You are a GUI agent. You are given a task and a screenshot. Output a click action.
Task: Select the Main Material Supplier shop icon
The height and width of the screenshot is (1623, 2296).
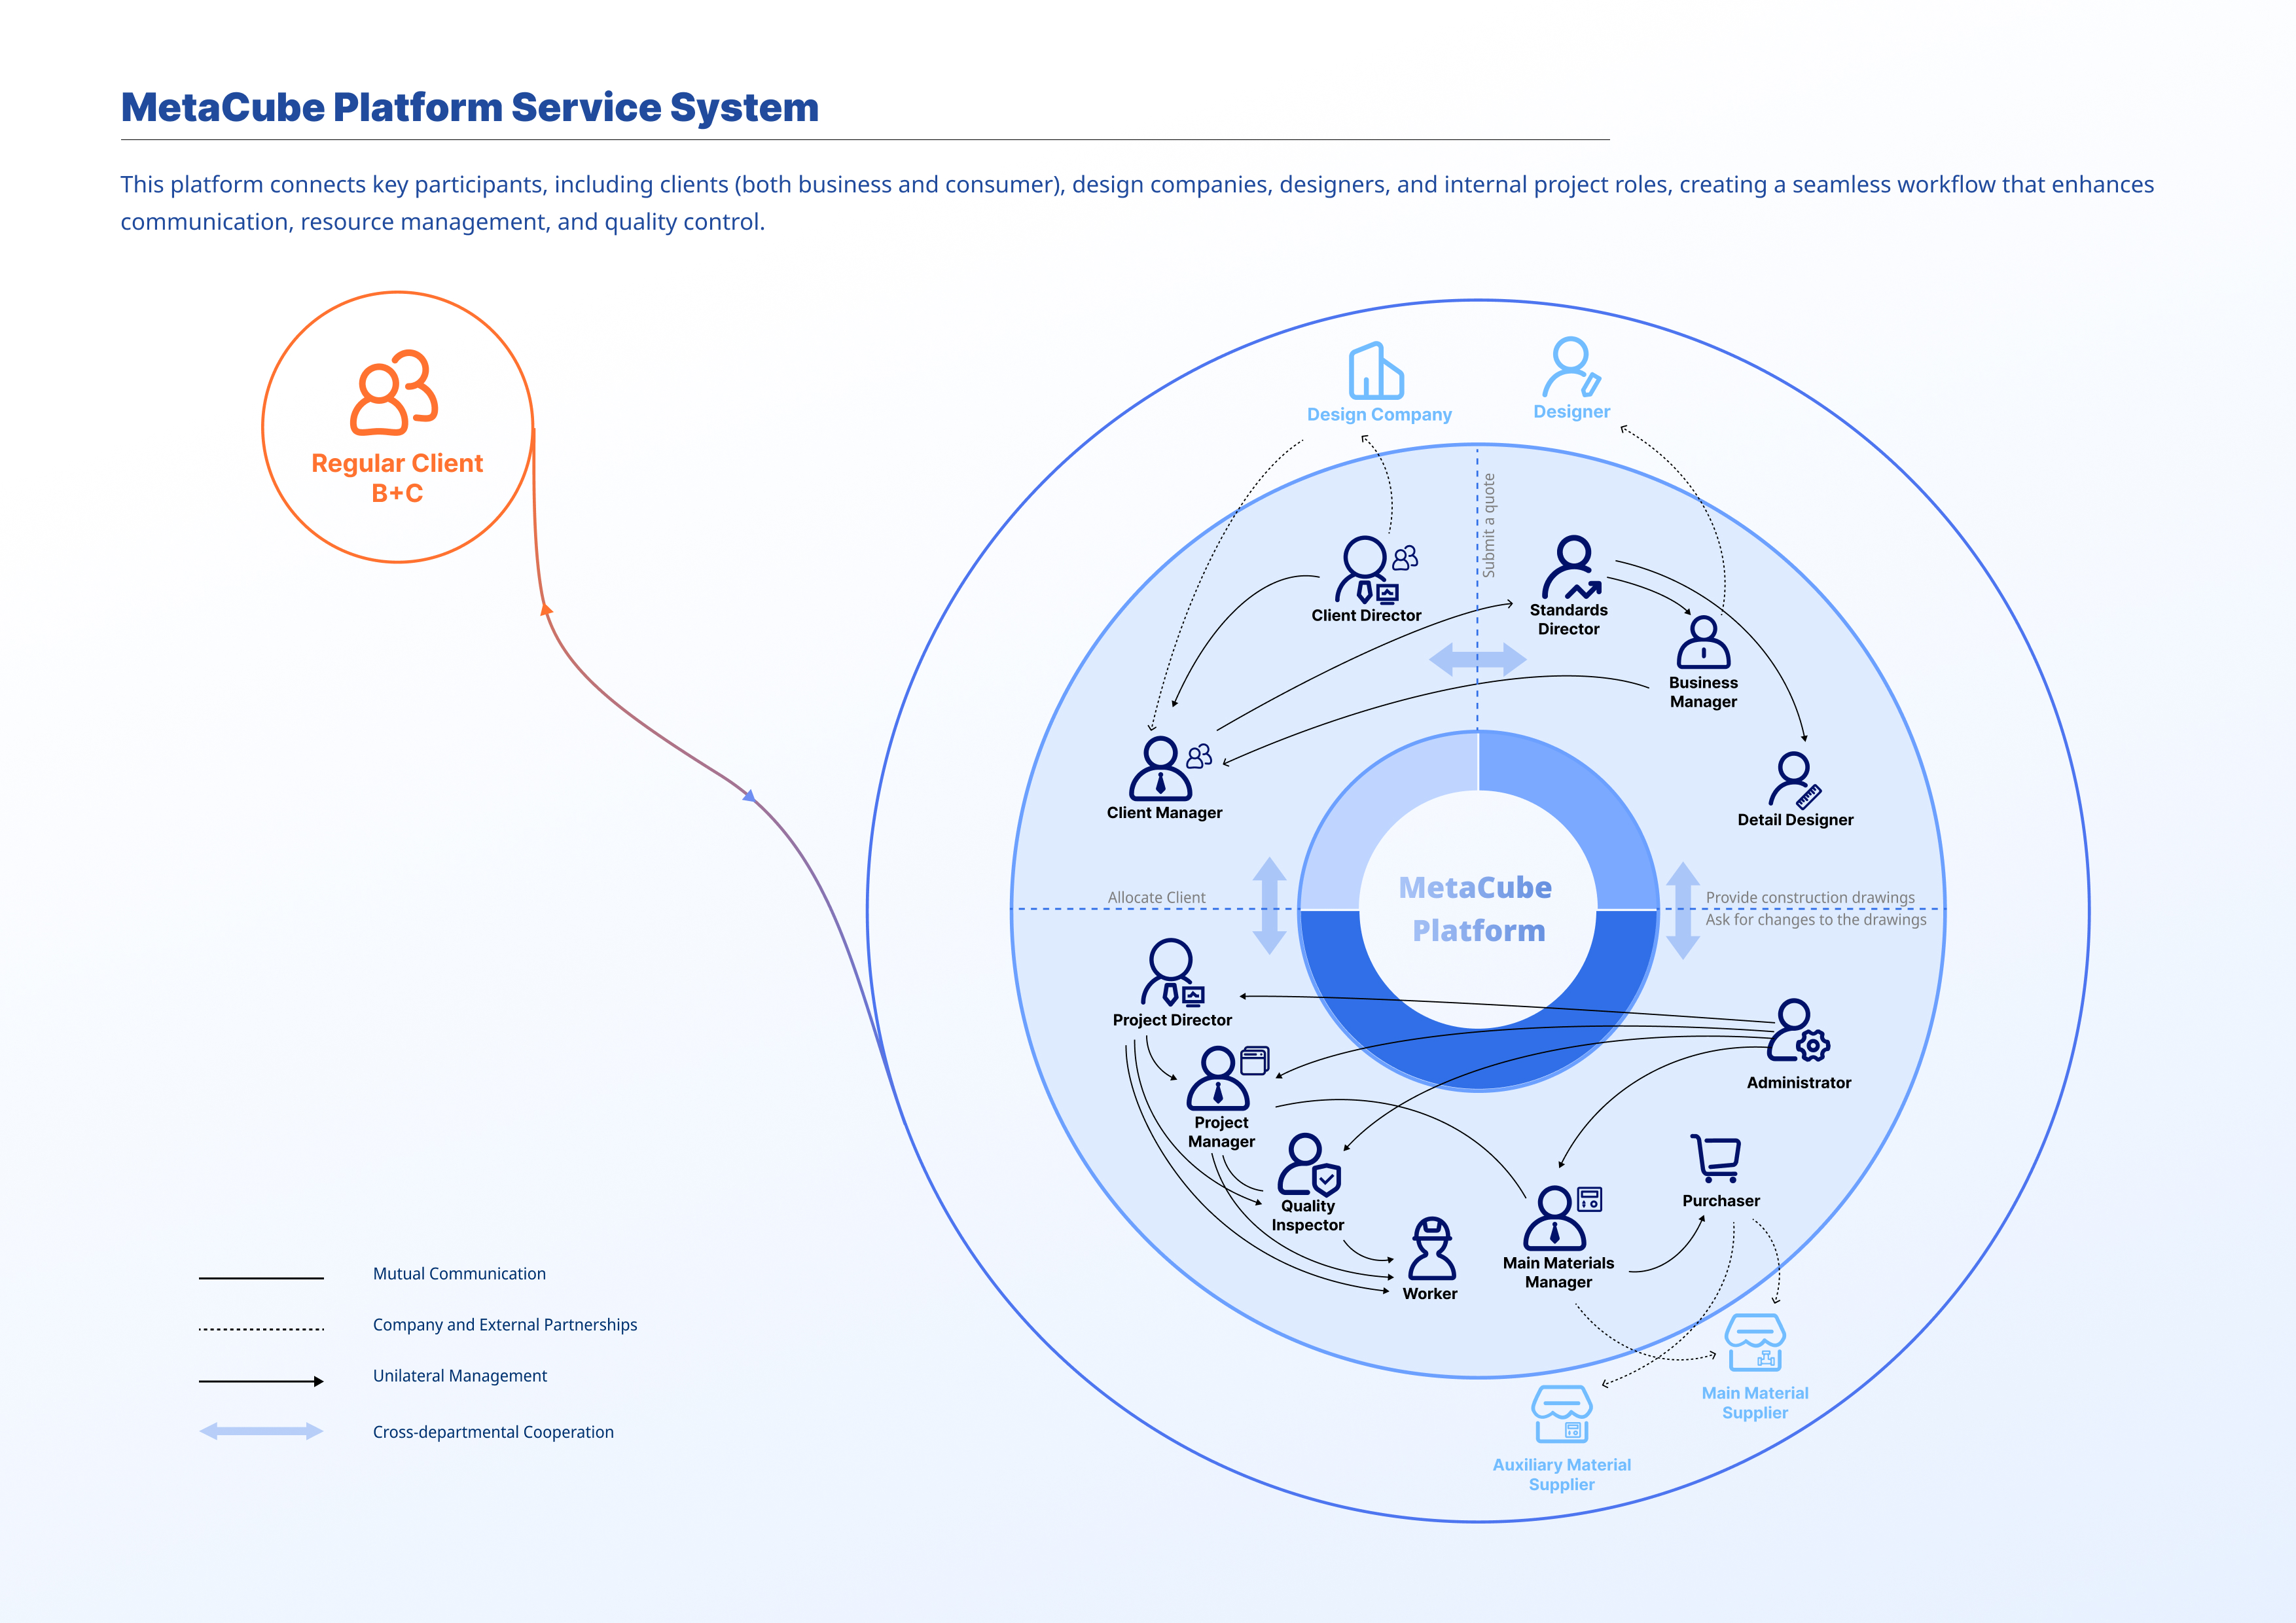[1755, 1342]
